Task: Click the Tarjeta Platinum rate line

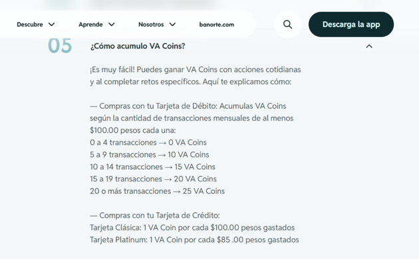Action: [x=194, y=240]
